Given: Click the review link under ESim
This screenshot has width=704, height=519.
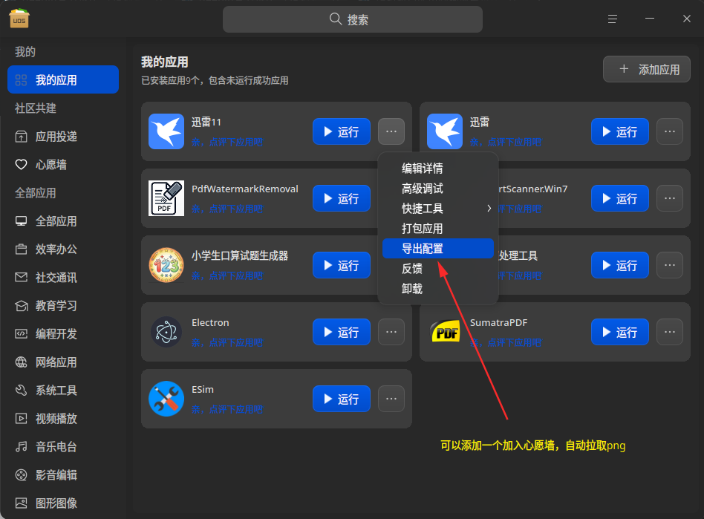Looking at the screenshot, I should click(x=227, y=410).
